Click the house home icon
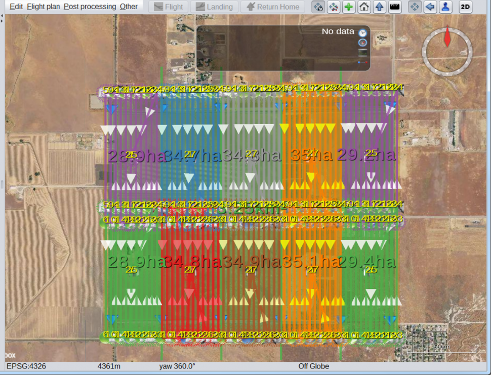 [x=363, y=7]
